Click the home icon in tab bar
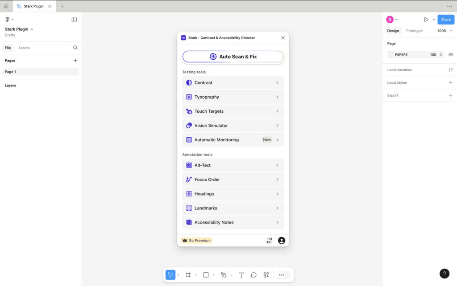Image resolution: width=457 pixels, height=286 pixels. (6, 6)
